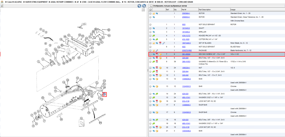Add 256598A1 ROTOR using its plus button
The width and height of the screenshot is (285, 137).
(150, 14)
